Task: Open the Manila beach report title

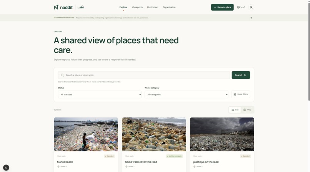Action: click(x=65, y=162)
